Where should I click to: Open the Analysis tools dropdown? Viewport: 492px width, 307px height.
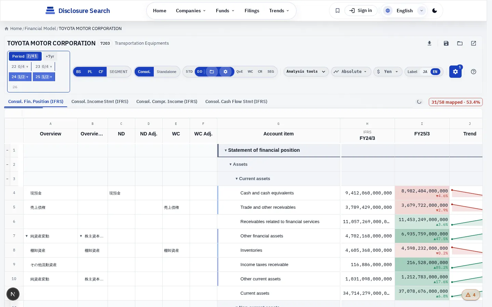tap(306, 72)
